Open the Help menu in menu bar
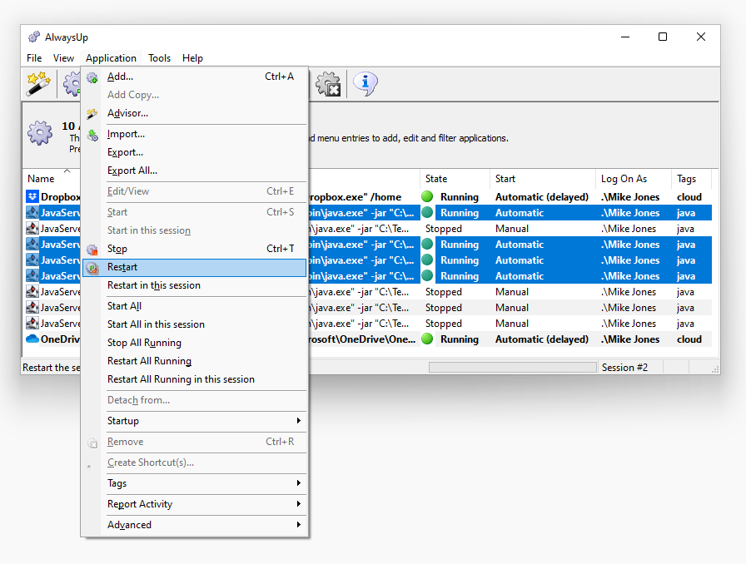This screenshot has height=564, width=746. tap(192, 58)
